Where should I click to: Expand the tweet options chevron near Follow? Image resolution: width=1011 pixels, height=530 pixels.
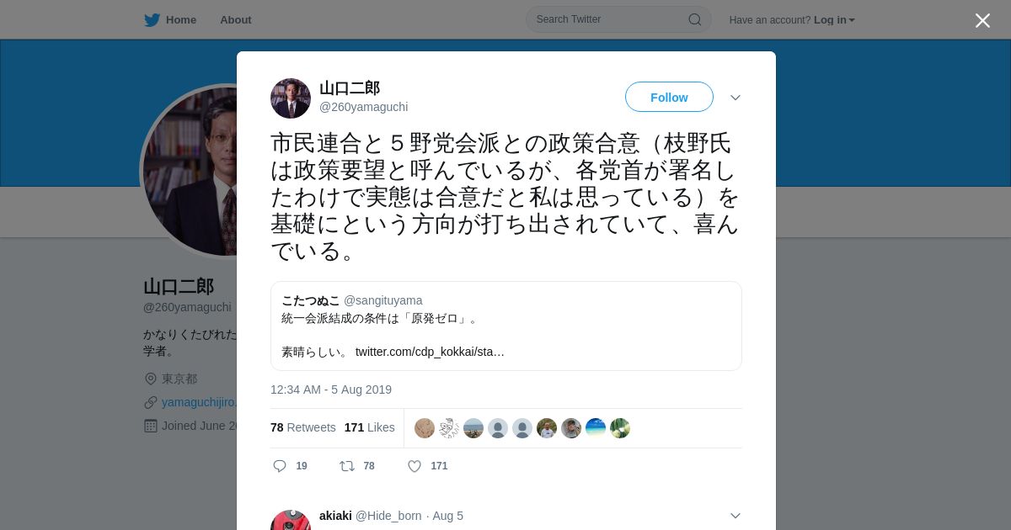tap(736, 98)
